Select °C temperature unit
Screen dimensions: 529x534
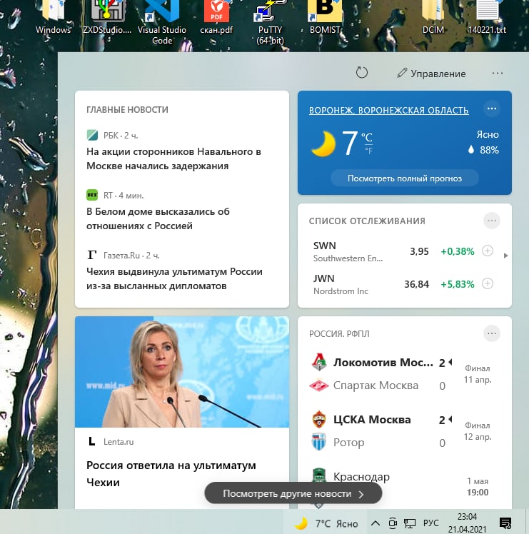[367, 138]
